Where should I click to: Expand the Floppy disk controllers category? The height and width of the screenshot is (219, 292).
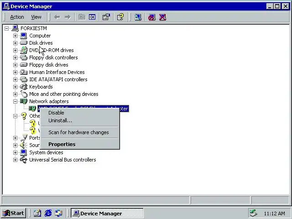point(15,58)
